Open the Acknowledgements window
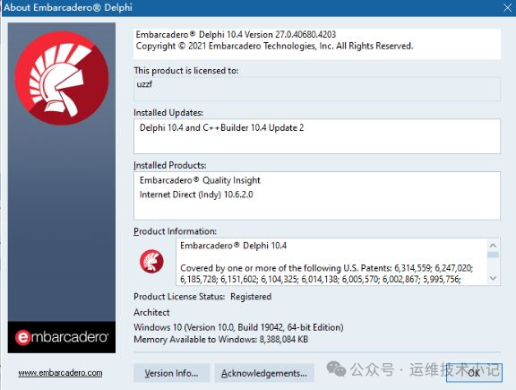516x390 pixels. [264, 373]
